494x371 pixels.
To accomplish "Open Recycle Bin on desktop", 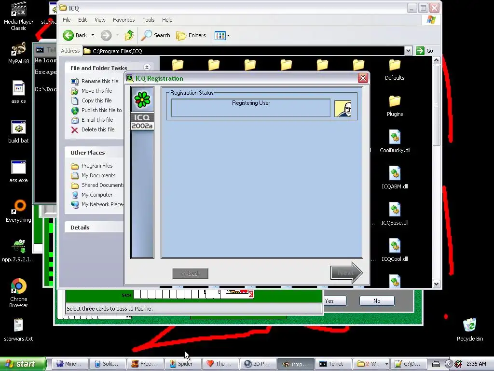I will pyautogui.click(x=470, y=330).
